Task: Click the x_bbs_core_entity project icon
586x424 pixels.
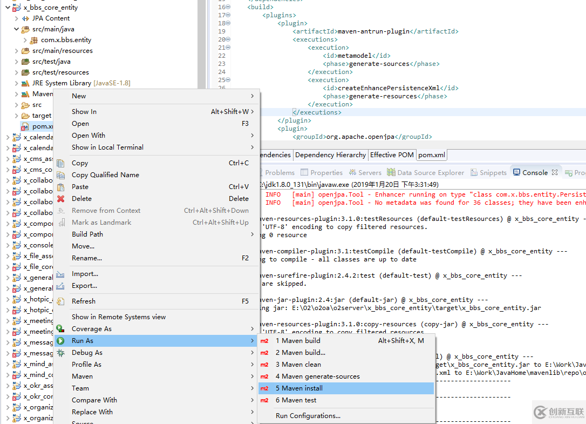Action: (x=16, y=8)
